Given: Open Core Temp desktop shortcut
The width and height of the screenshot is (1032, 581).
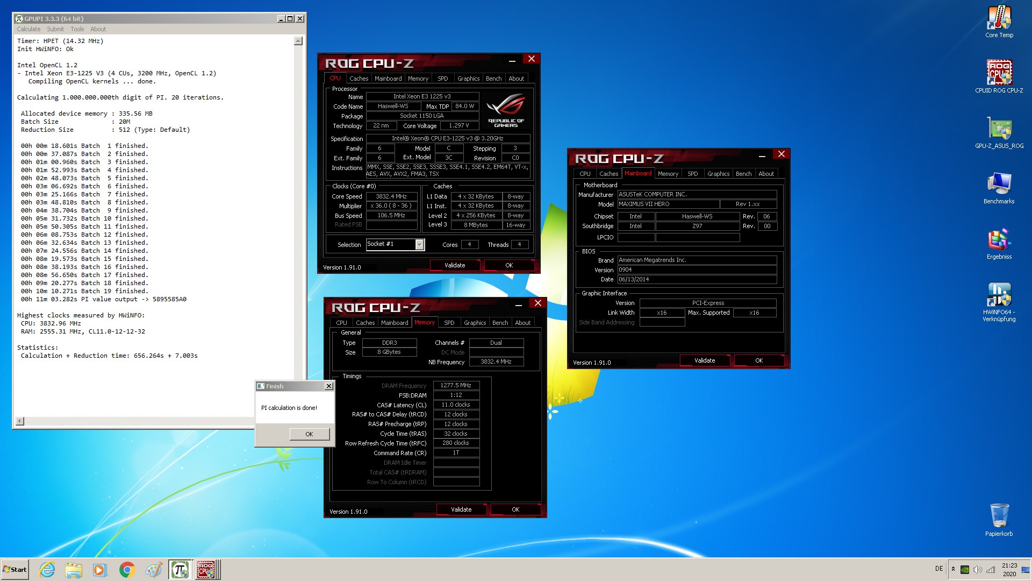Looking at the screenshot, I should point(999,22).
